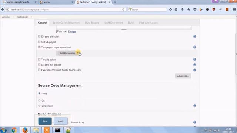Open the bookmarks list icon
This screenshot has width=237, height=133.
pos(176,10)
